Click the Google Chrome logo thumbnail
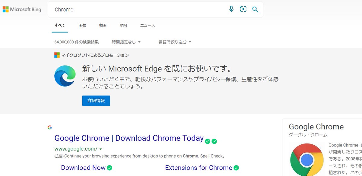Viewport: 362px width, 176px height. [307, 159]
